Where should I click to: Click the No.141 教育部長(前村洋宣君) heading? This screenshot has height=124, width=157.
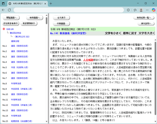point(68,33)
